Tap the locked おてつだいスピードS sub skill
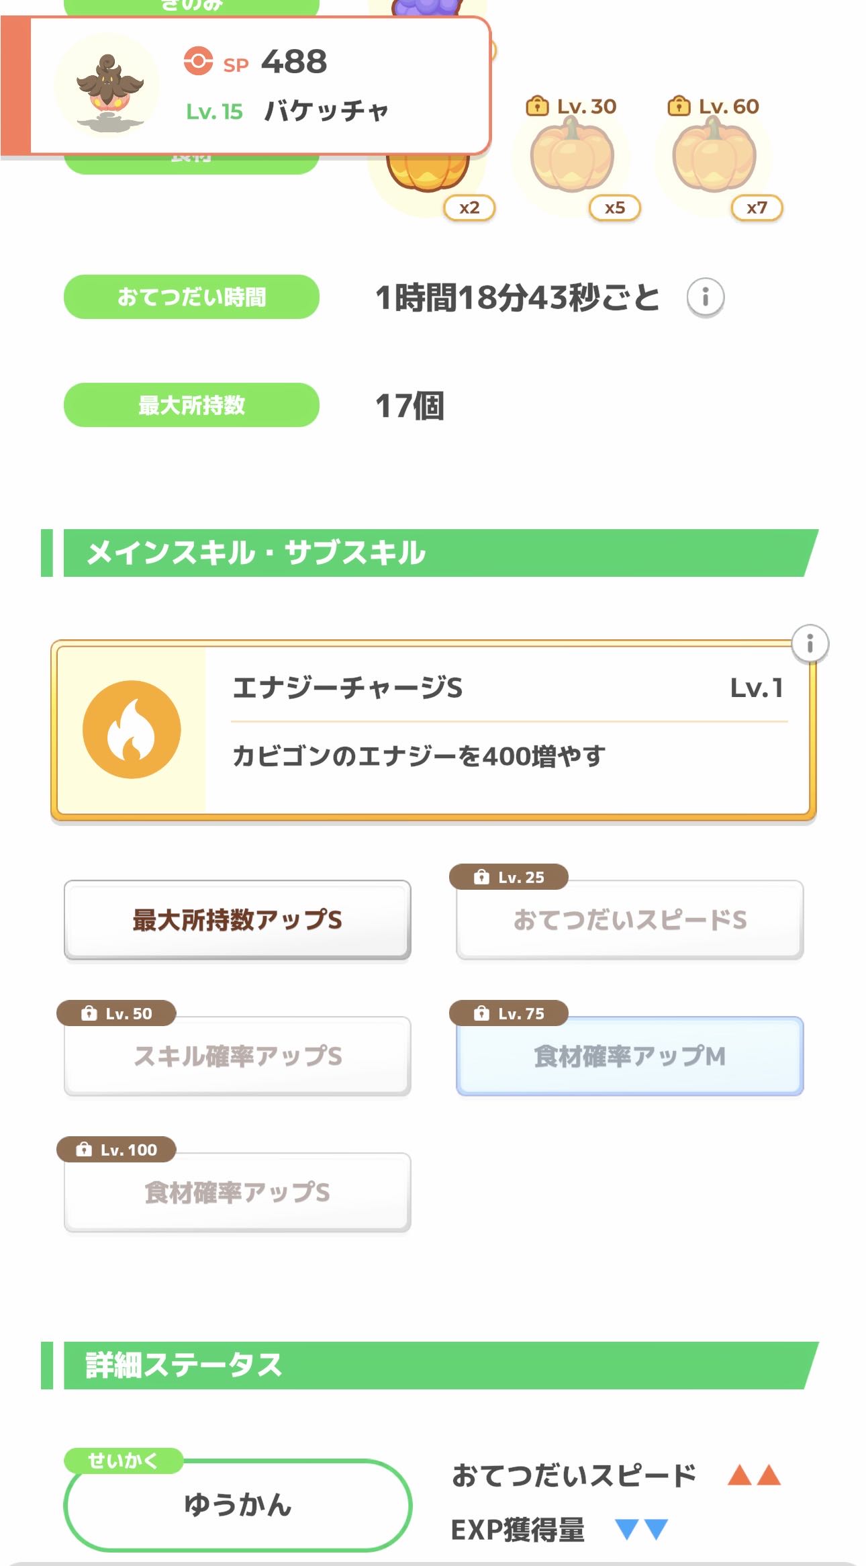 (x=630, y=919)
